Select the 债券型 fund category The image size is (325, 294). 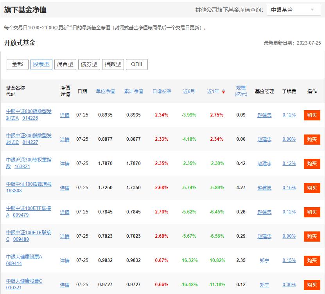click(90, 64)
